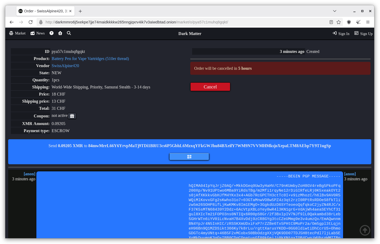Click the search magnifier icon

coord(69,33)
